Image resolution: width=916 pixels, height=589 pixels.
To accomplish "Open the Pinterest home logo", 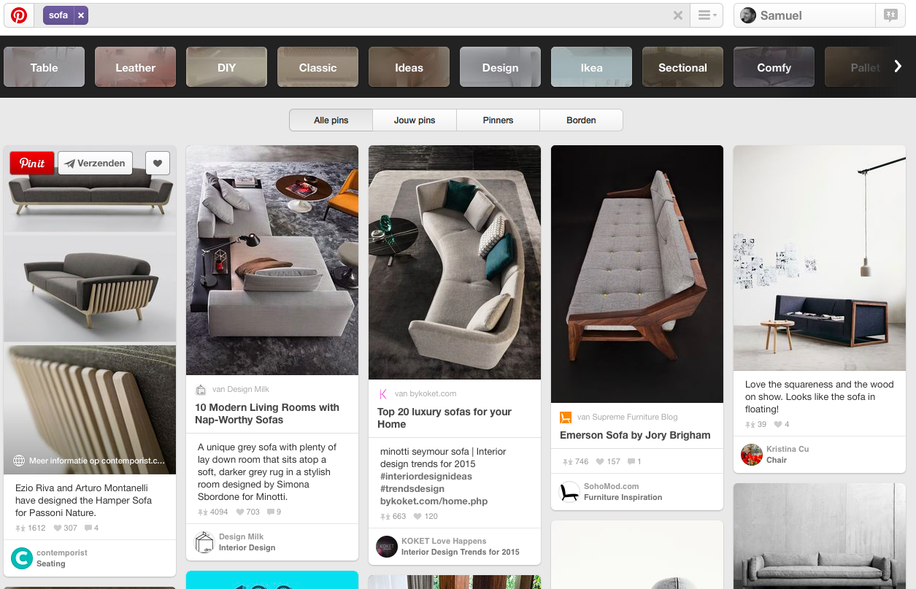I will [19, 15].
